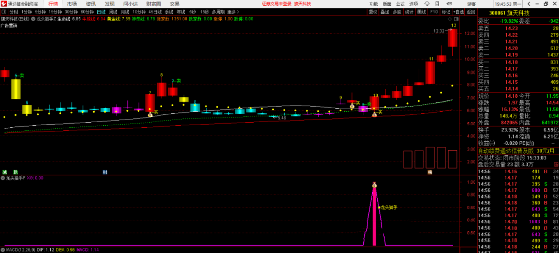Viewport: 559px width, 253px height.
Task: Switch to the 市场 tab
Action: (71, 4)
